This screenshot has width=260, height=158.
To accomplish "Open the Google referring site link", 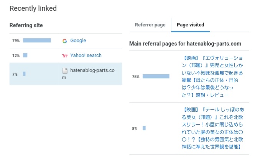I will point(78,41).
